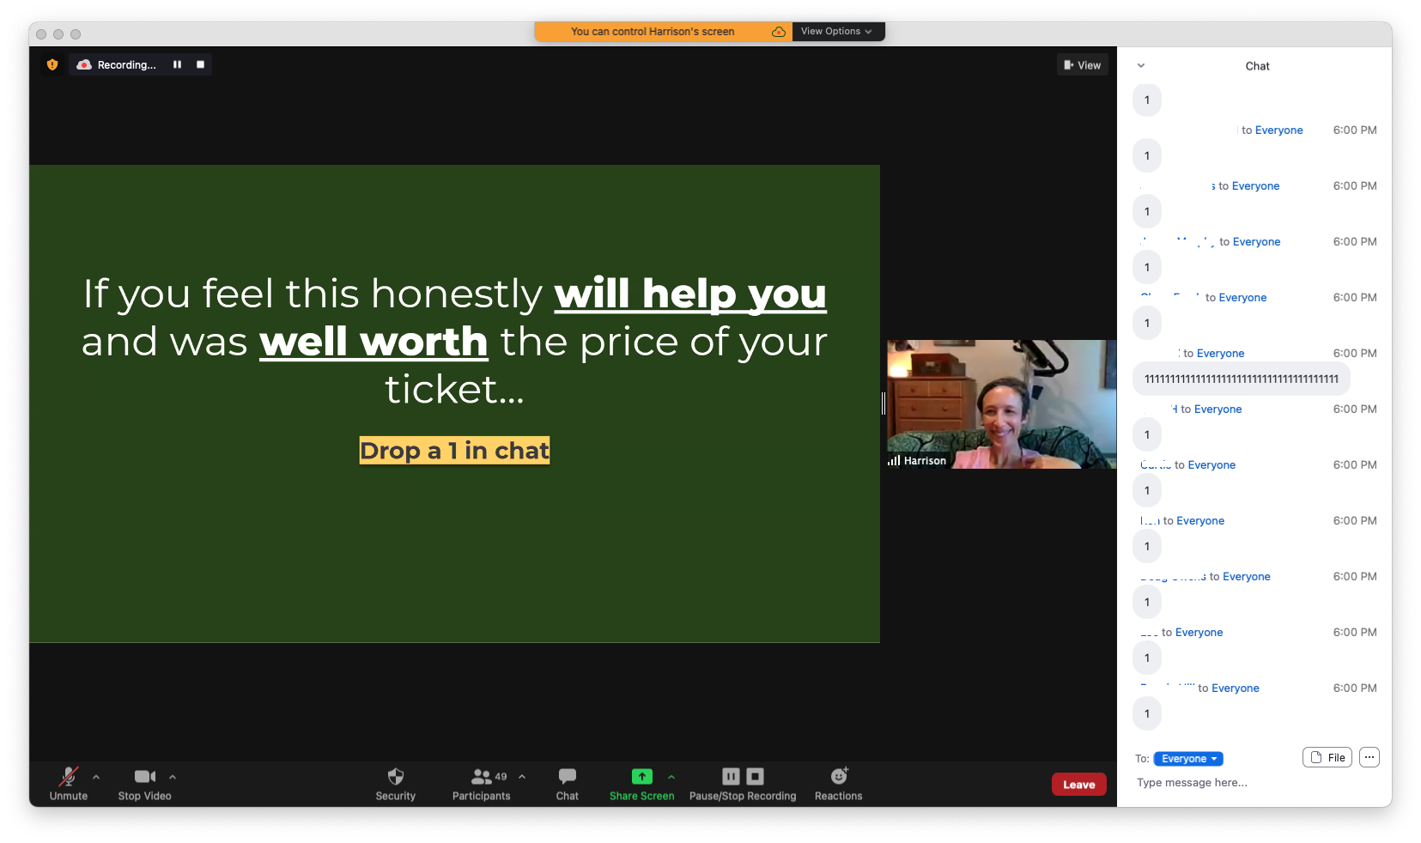Viewport: 1421px width, 843px height.
Task: Collapse the Chat panel chevron
Action: [x=1141, y=66]
